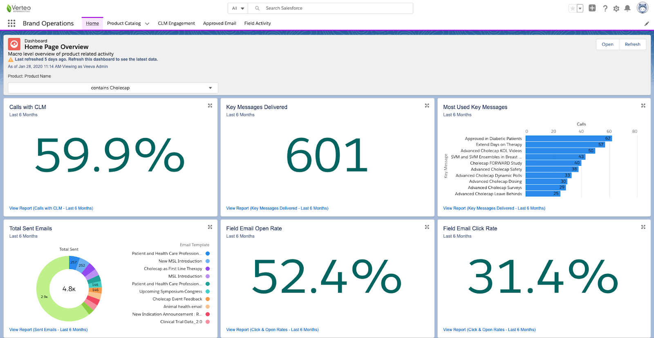Expand the Most Used Key Messages widget
Screen dimensions: 654x338
[x=643, y=106]
